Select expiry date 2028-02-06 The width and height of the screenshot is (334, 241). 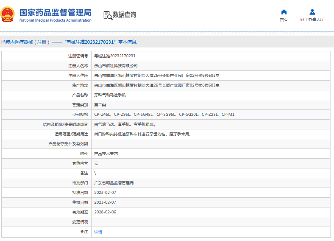point(105,212)
